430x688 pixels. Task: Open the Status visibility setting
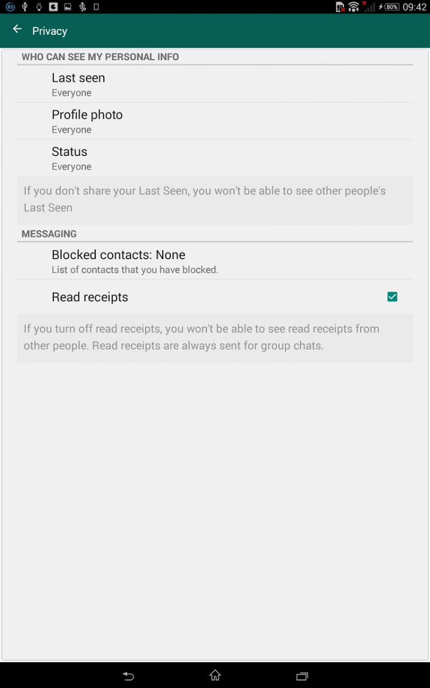point(70,158)
